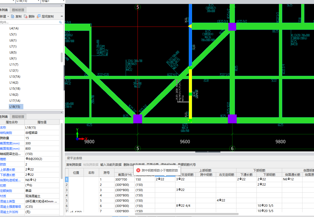Click the 跨号 column header

107,173
